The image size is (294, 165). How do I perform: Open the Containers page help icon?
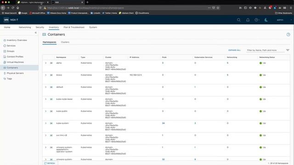(288, 34)
